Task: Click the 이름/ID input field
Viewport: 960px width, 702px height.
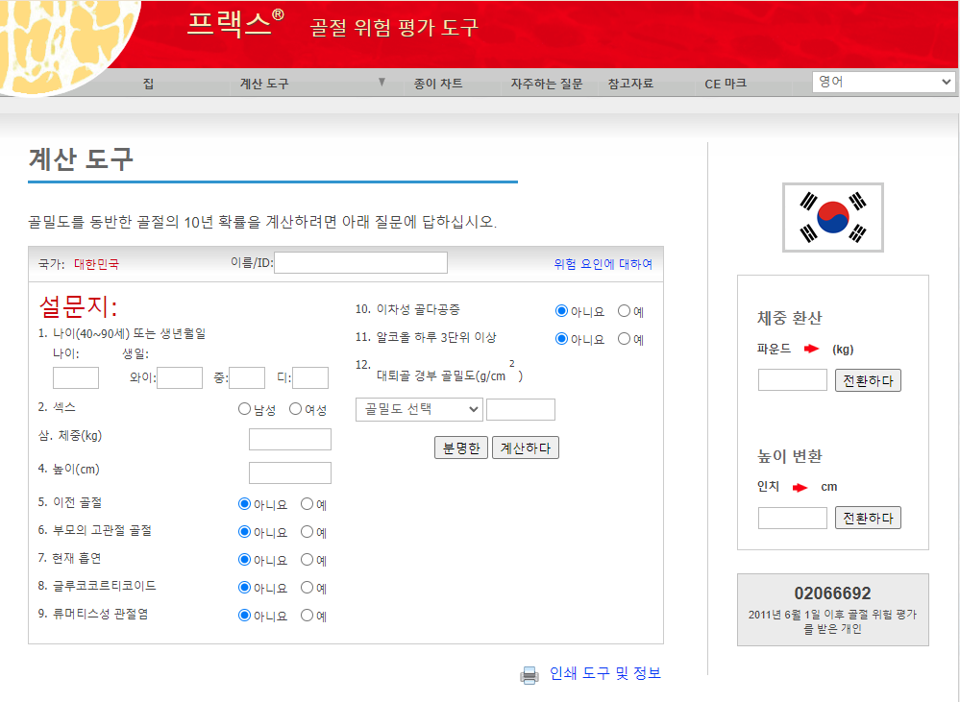Action: coord(360,262)
